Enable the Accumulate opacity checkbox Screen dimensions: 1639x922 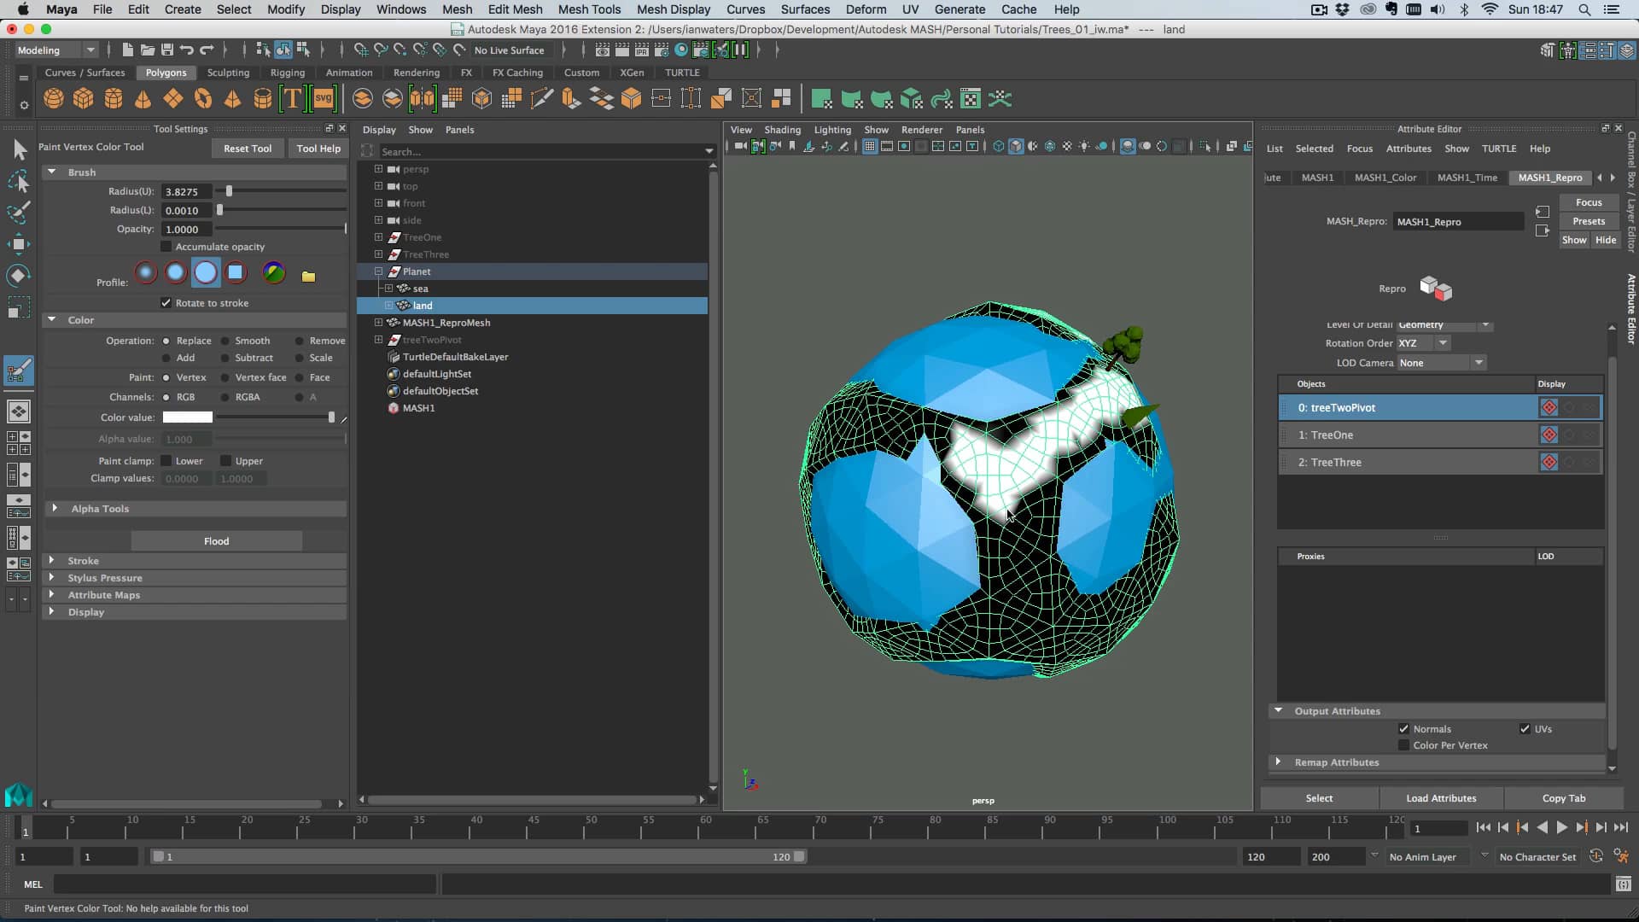tap(167, 246)
